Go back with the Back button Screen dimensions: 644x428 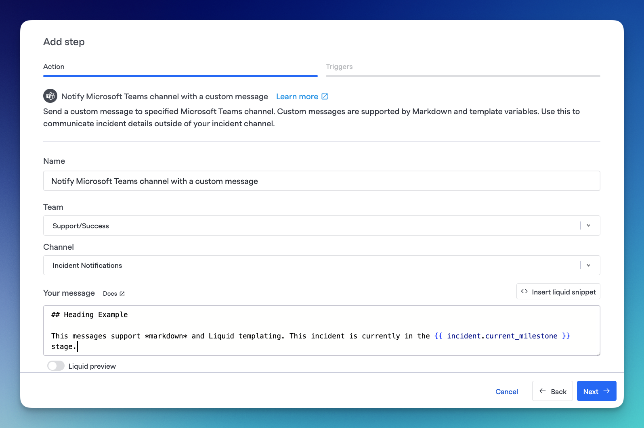point(552,391)
